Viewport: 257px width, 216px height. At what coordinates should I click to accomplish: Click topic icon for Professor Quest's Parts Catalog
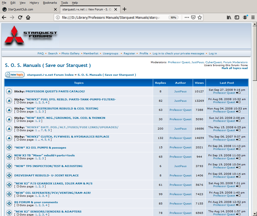(9, 91)
